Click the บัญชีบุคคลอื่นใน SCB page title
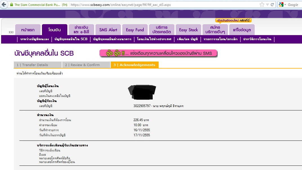Image resolution: width=302 pixels, height=170 pixels. coord(44,53)
